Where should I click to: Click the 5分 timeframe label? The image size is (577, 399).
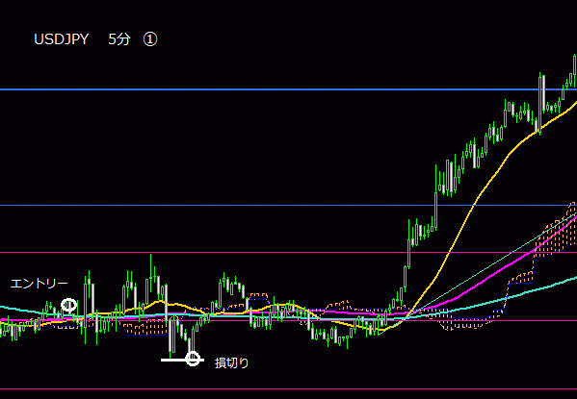(x=119, y=39)
